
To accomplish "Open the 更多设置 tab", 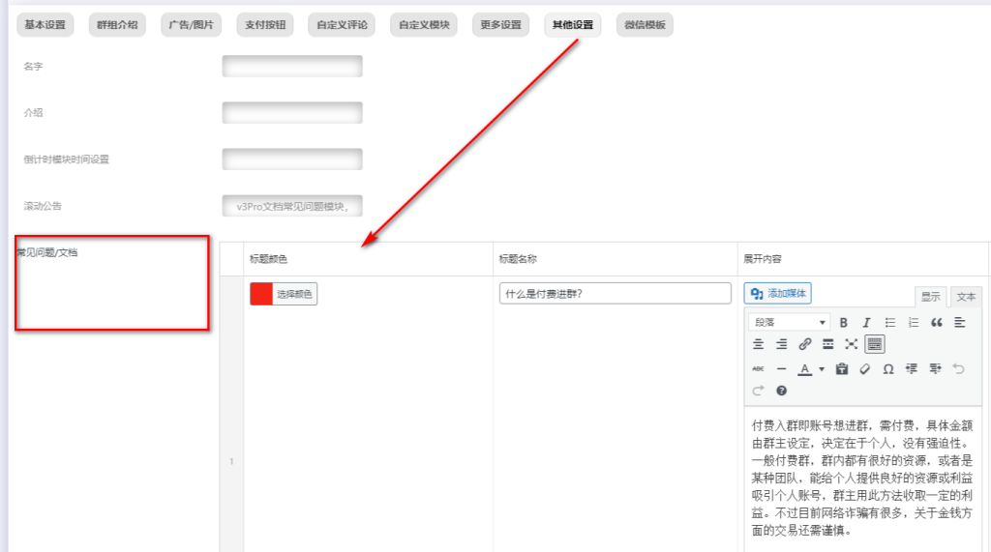I will click(500, 25).
